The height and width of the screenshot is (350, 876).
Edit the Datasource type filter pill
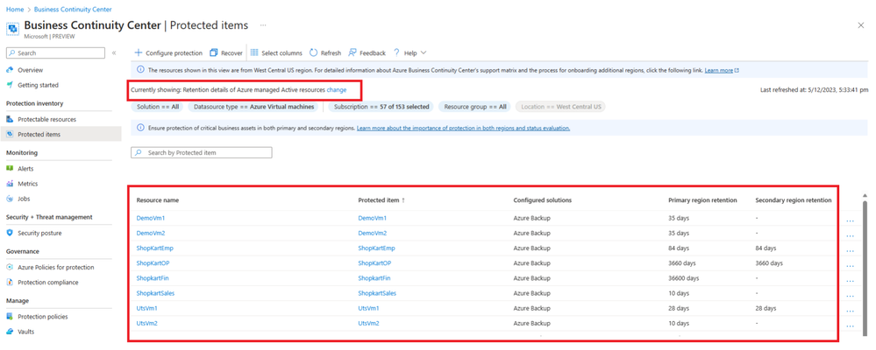[x=255, y=107]
